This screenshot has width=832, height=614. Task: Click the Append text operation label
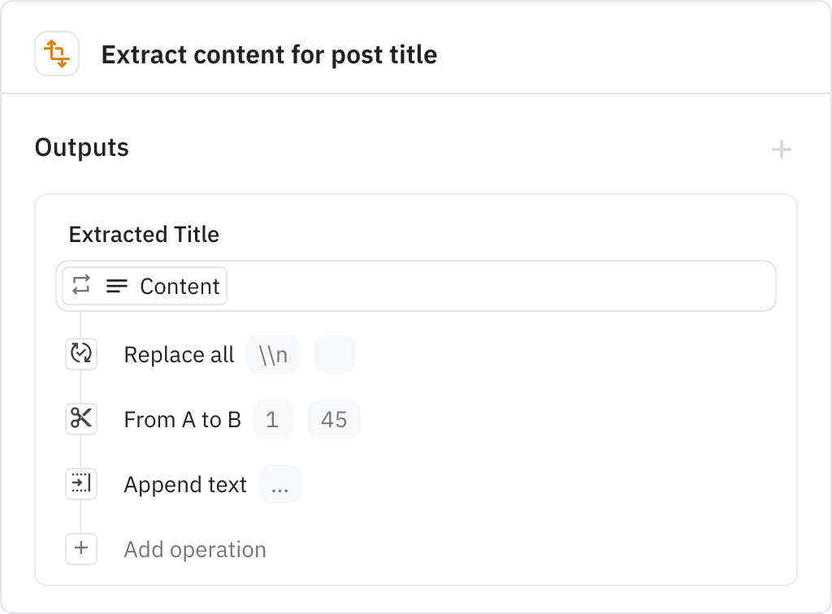point(184,484)
